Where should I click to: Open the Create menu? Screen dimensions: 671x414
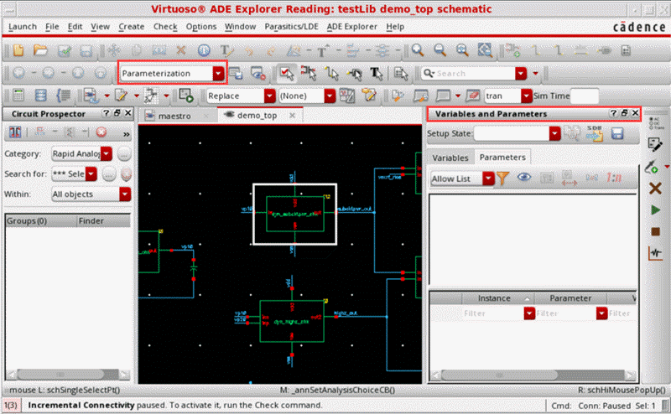pos(131,27)
